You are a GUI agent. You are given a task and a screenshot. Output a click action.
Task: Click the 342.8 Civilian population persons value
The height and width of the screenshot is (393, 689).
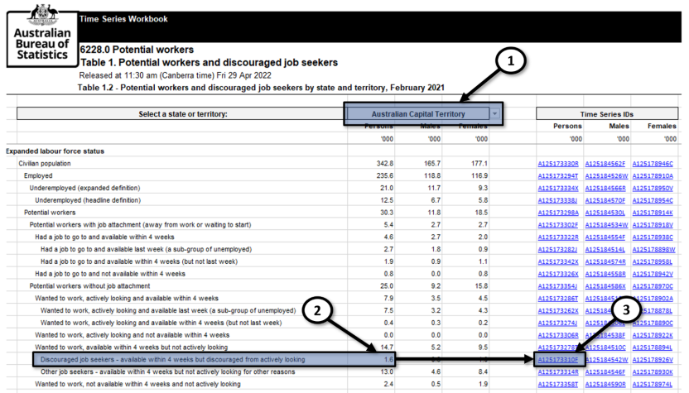pos(385,163)
